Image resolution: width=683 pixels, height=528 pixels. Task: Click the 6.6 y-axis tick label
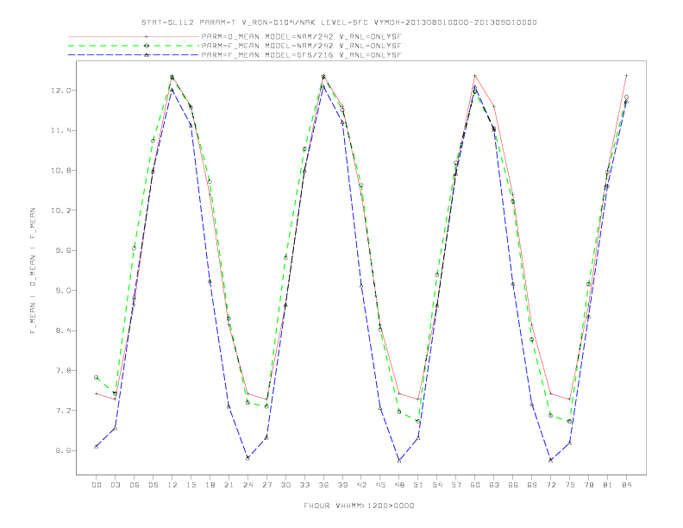[x=63, y=450]
